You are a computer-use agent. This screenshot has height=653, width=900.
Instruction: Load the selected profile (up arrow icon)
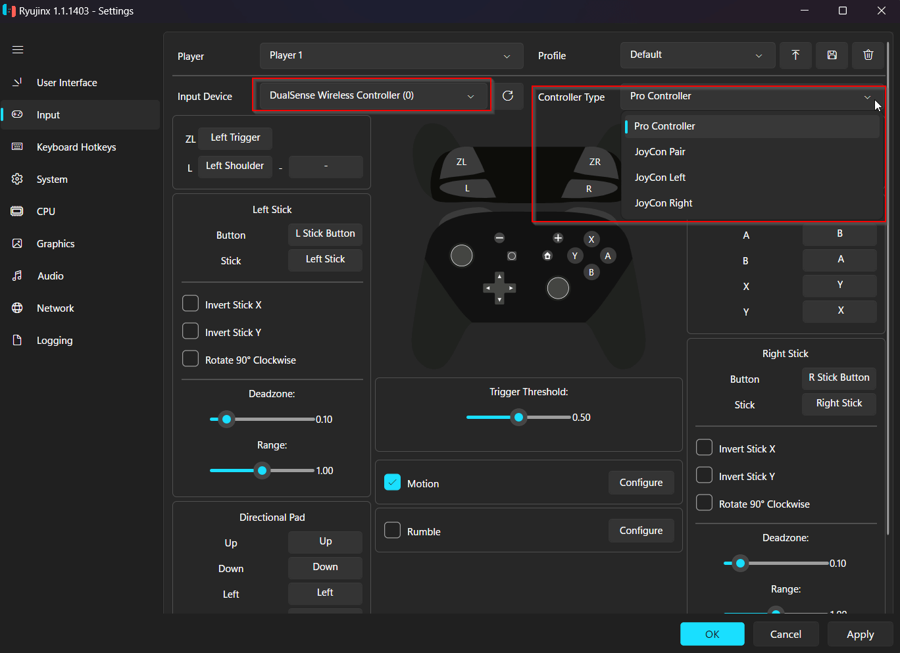pyautogui.click(x=795, y=55)
